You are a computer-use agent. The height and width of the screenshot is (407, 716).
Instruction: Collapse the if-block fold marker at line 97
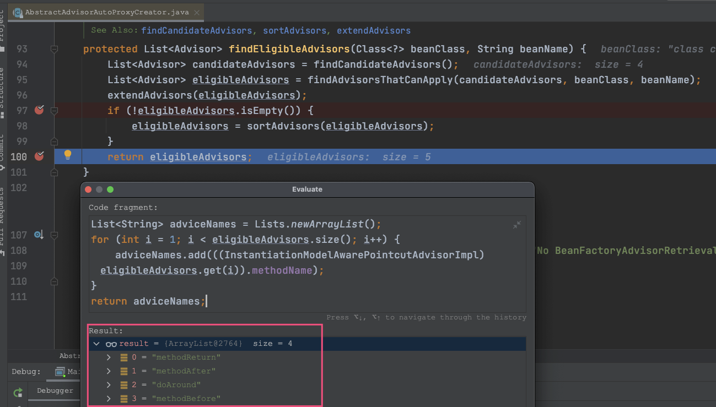tap(55, 111)
